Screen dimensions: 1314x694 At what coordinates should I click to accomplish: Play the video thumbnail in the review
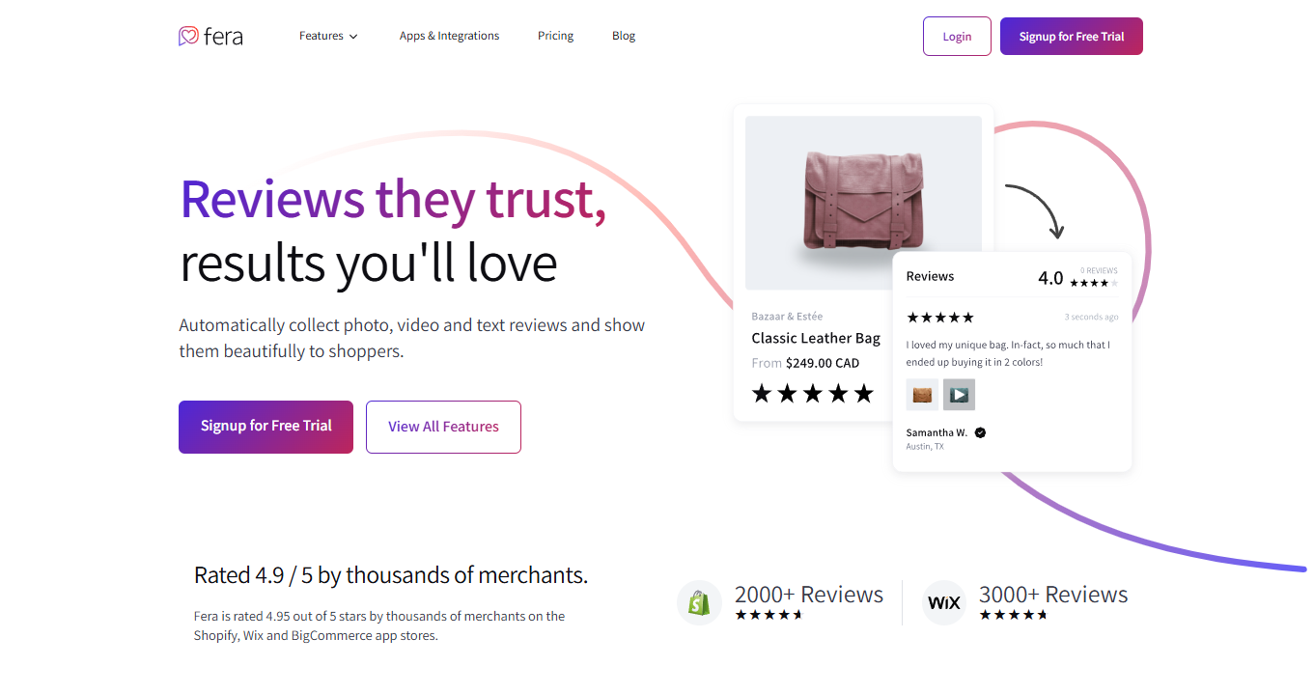[959, 395]
